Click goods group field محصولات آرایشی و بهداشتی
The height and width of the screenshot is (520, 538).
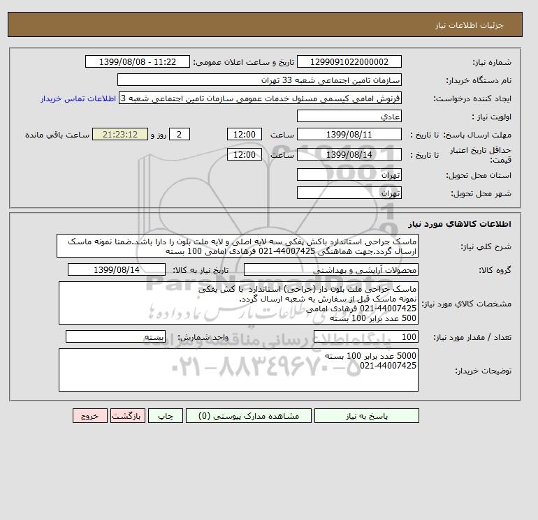coord(330,269)
